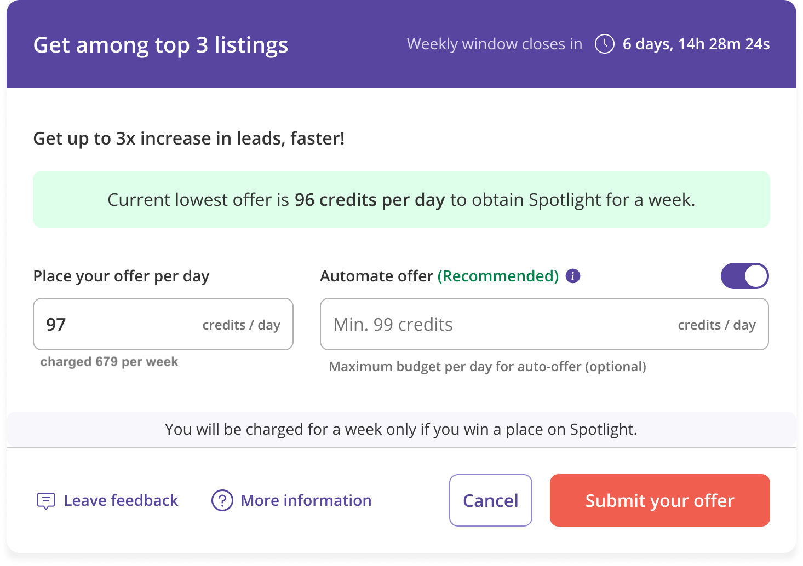Click the offer per day field showing 97
The height and width of the screenshot is (566, 803).
click(163, 324)
